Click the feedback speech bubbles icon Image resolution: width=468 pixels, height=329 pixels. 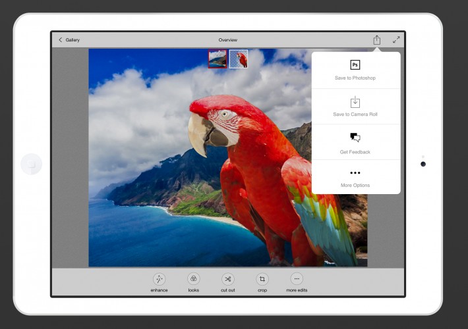[x=355, y=138]
